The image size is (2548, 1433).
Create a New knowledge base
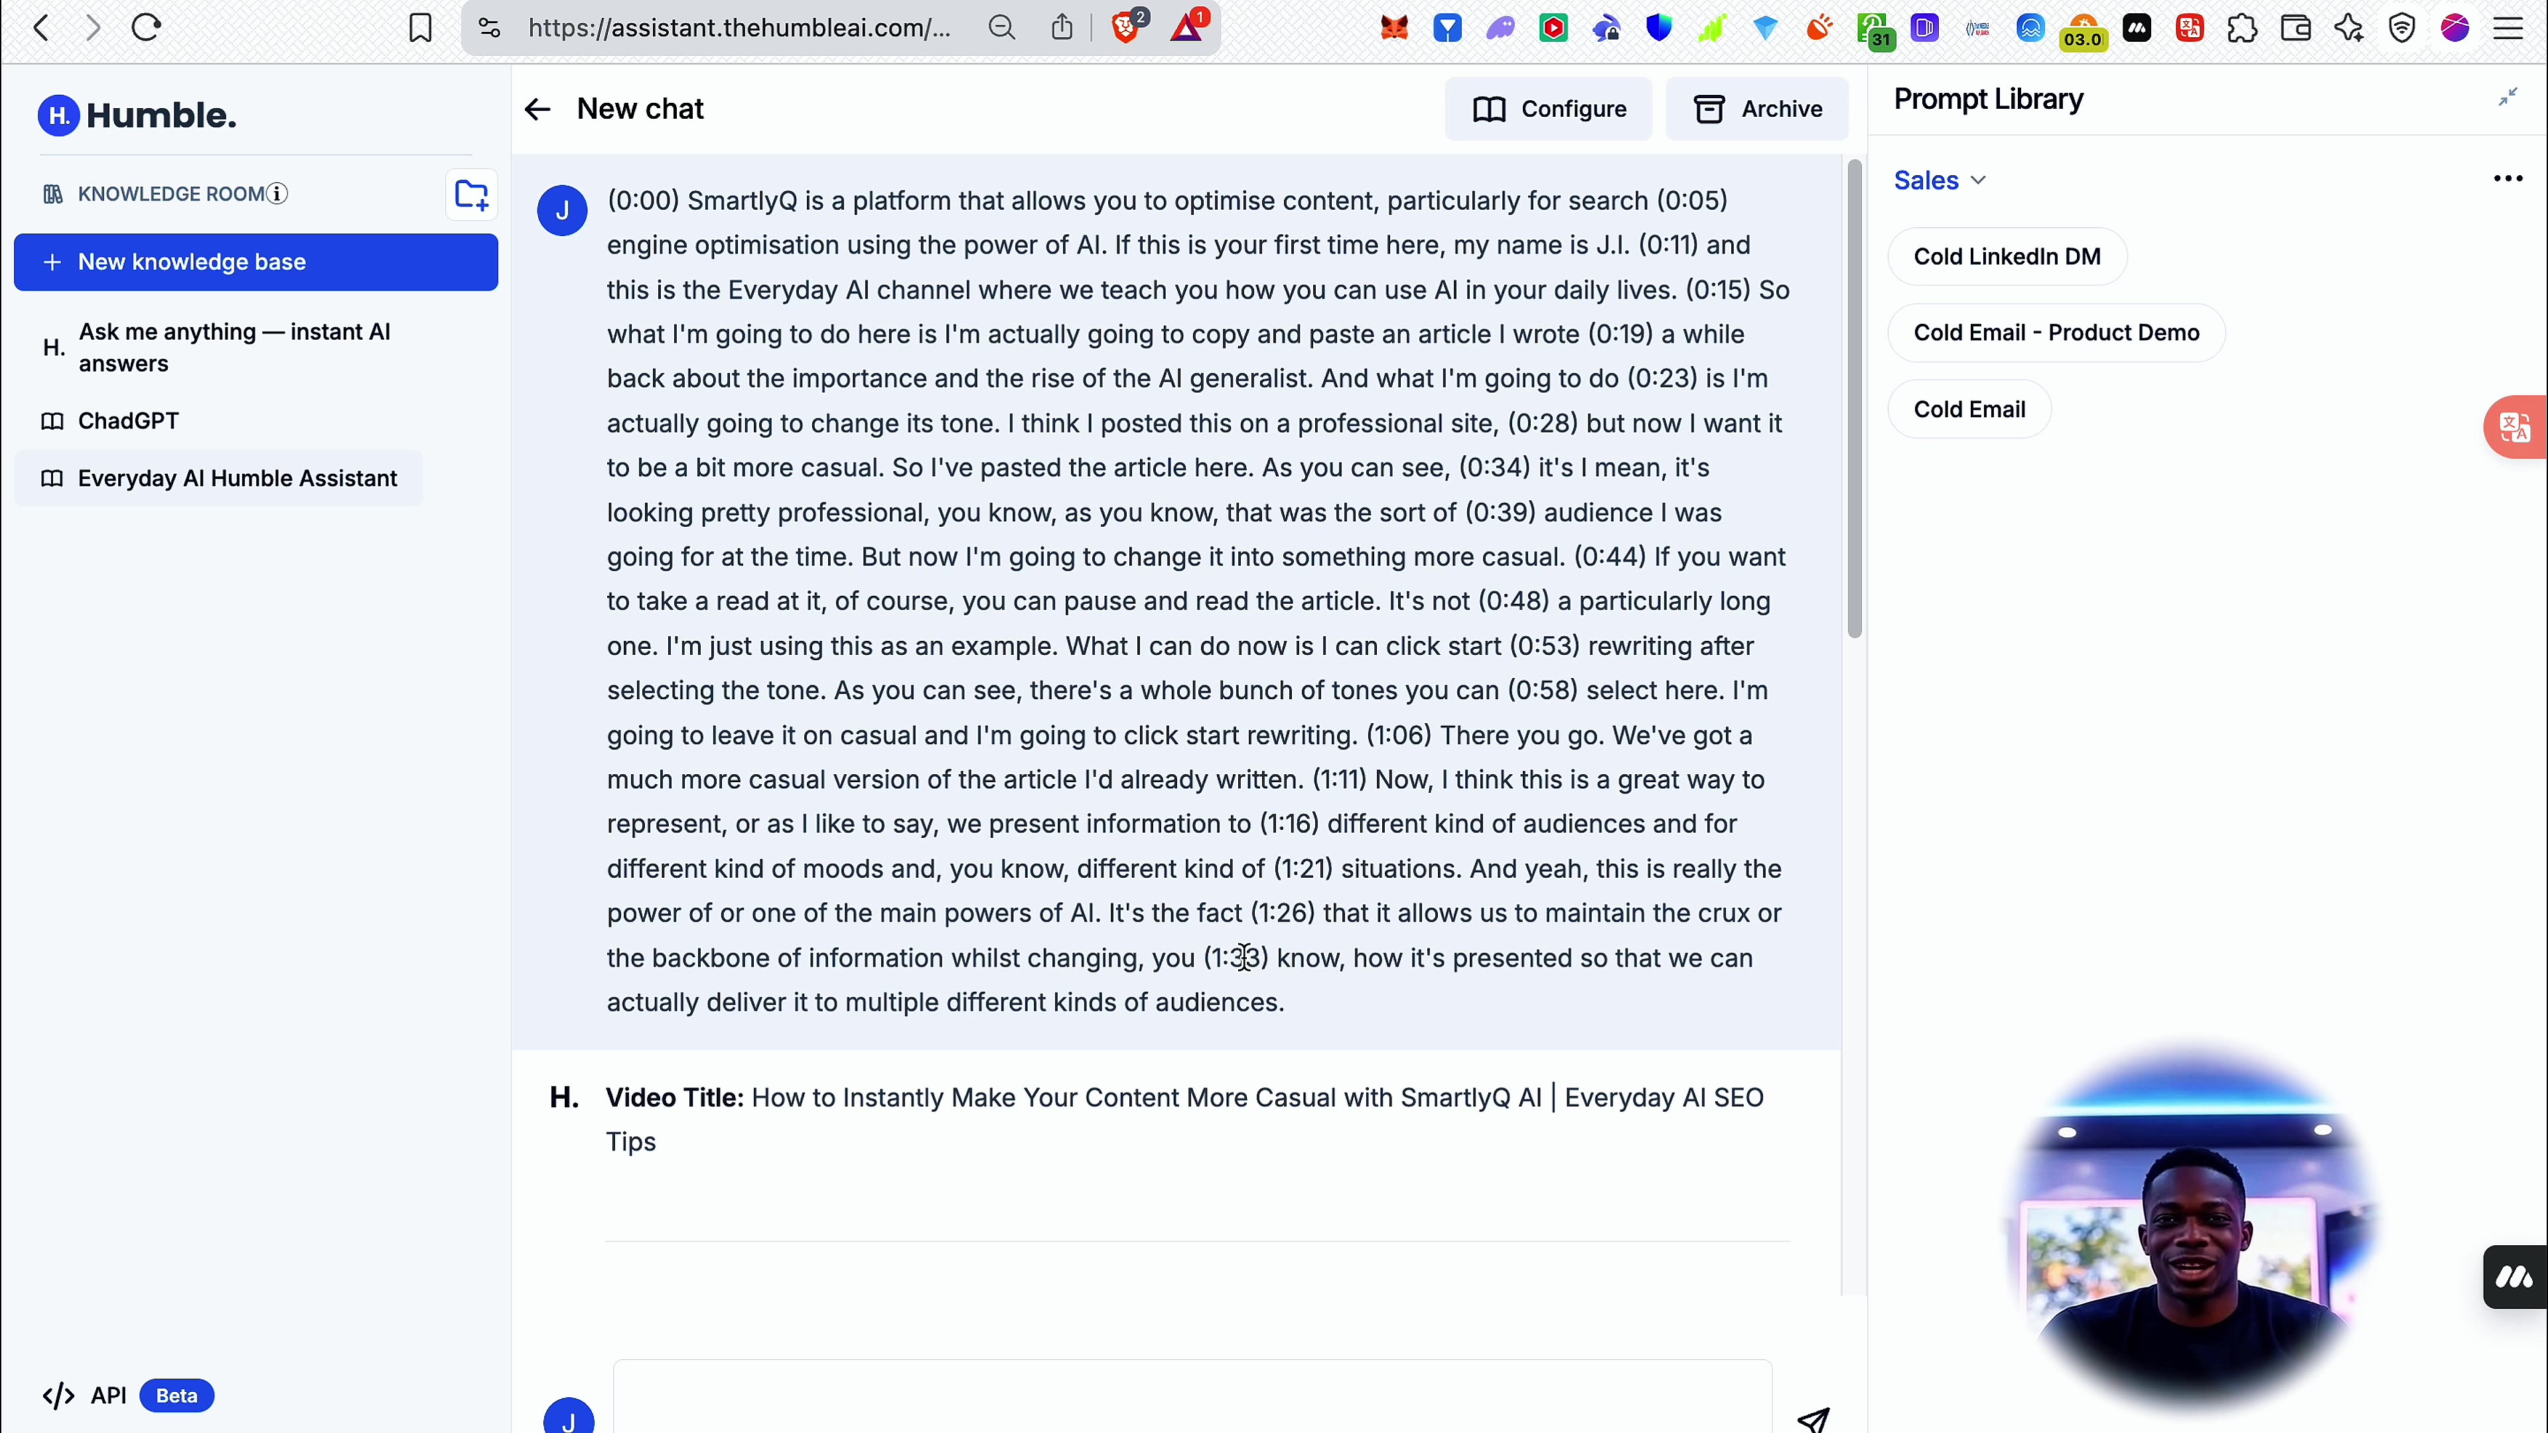click(255, 262)
